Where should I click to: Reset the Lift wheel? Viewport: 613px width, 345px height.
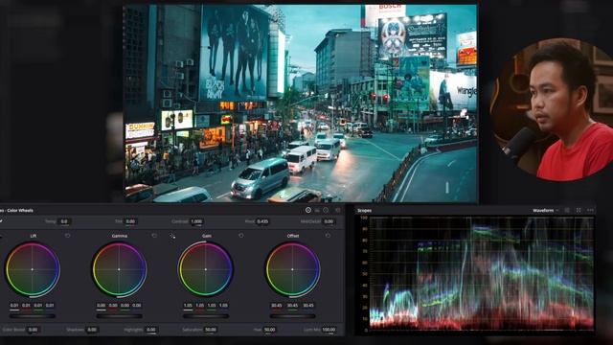coord(68,236)
